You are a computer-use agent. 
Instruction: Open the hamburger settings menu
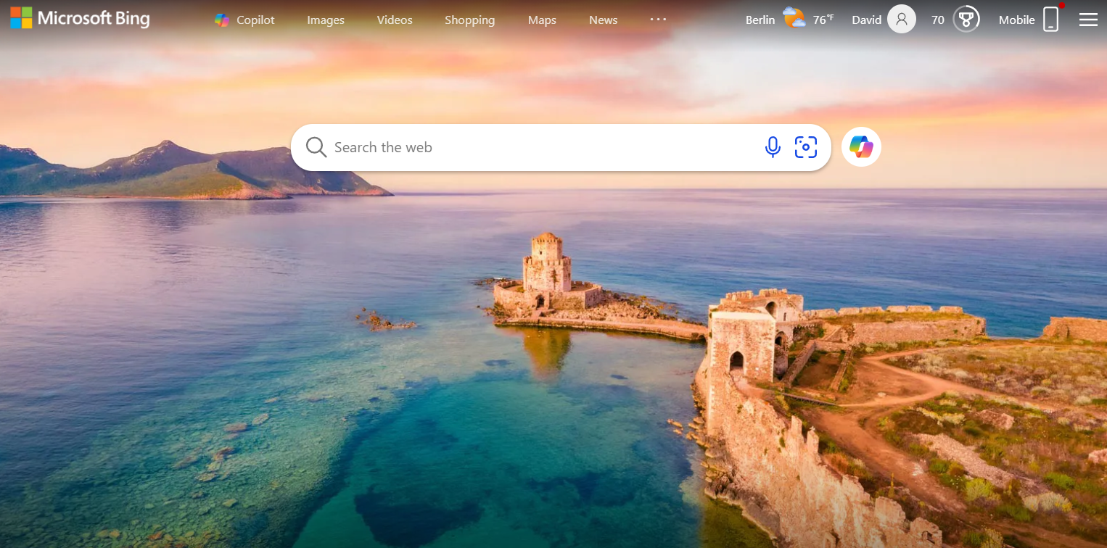pos(1088,20)
